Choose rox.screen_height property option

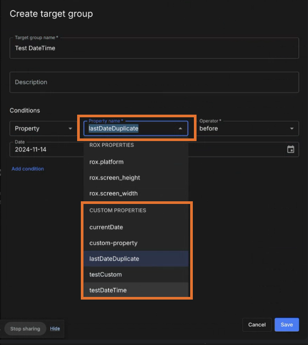coord(136,178)
